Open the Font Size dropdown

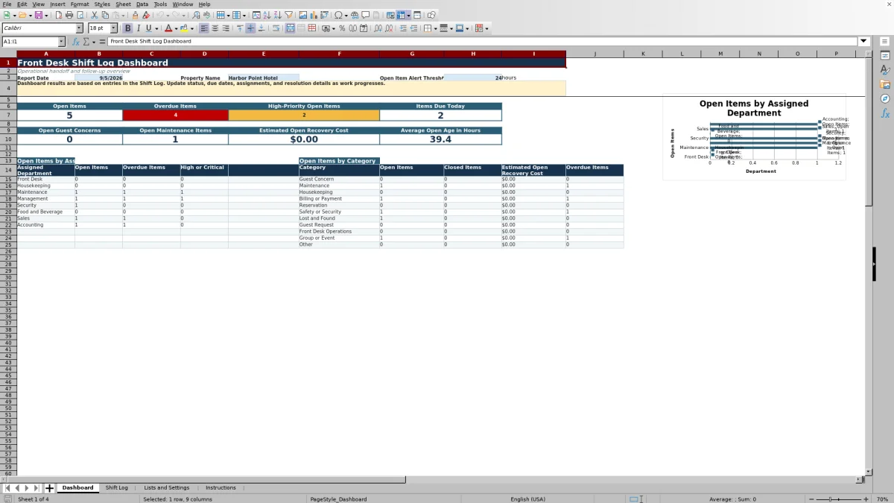pos(113,28)
